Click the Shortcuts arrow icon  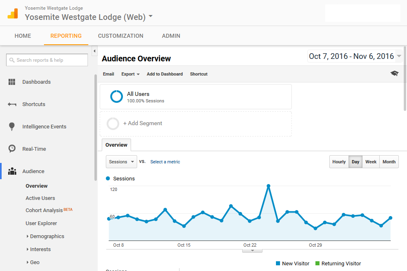(12, 104)
